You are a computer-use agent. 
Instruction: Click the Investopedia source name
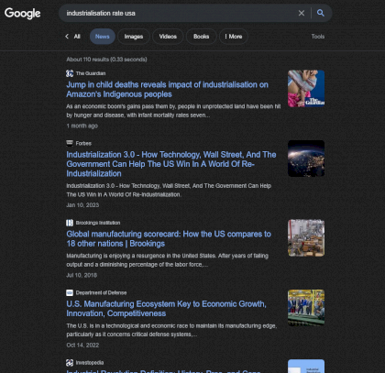click(x=90, y=363)
